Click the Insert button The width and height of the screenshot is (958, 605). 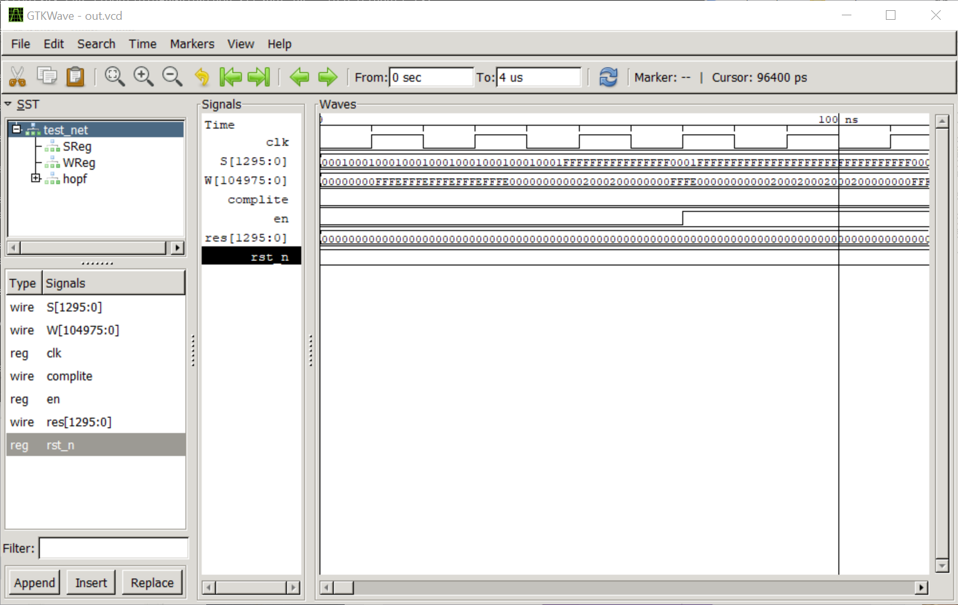pos(91,583)
